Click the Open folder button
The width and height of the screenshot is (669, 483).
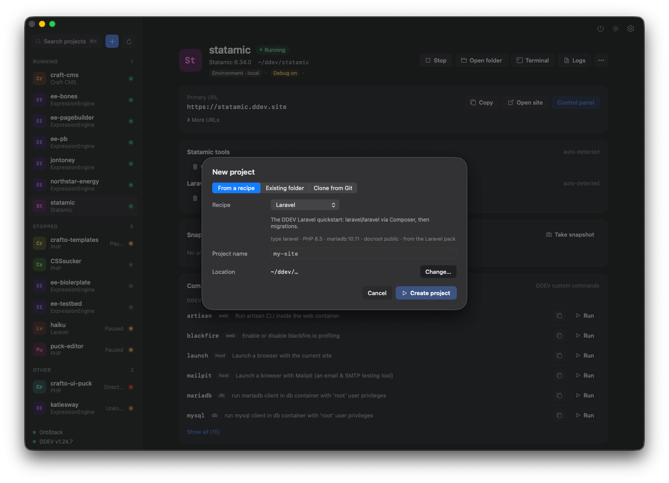[x=482, y=60]
